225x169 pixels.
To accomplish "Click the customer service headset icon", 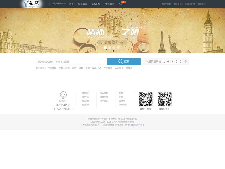I will point(63,95).
